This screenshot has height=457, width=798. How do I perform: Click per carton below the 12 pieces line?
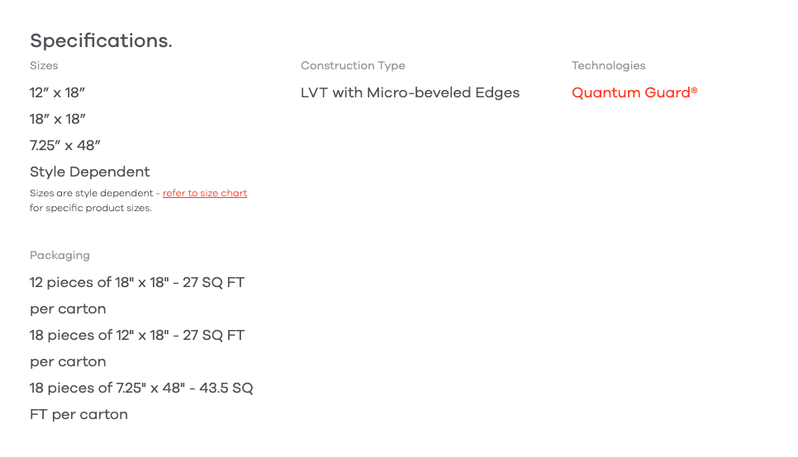pos(68,309)
